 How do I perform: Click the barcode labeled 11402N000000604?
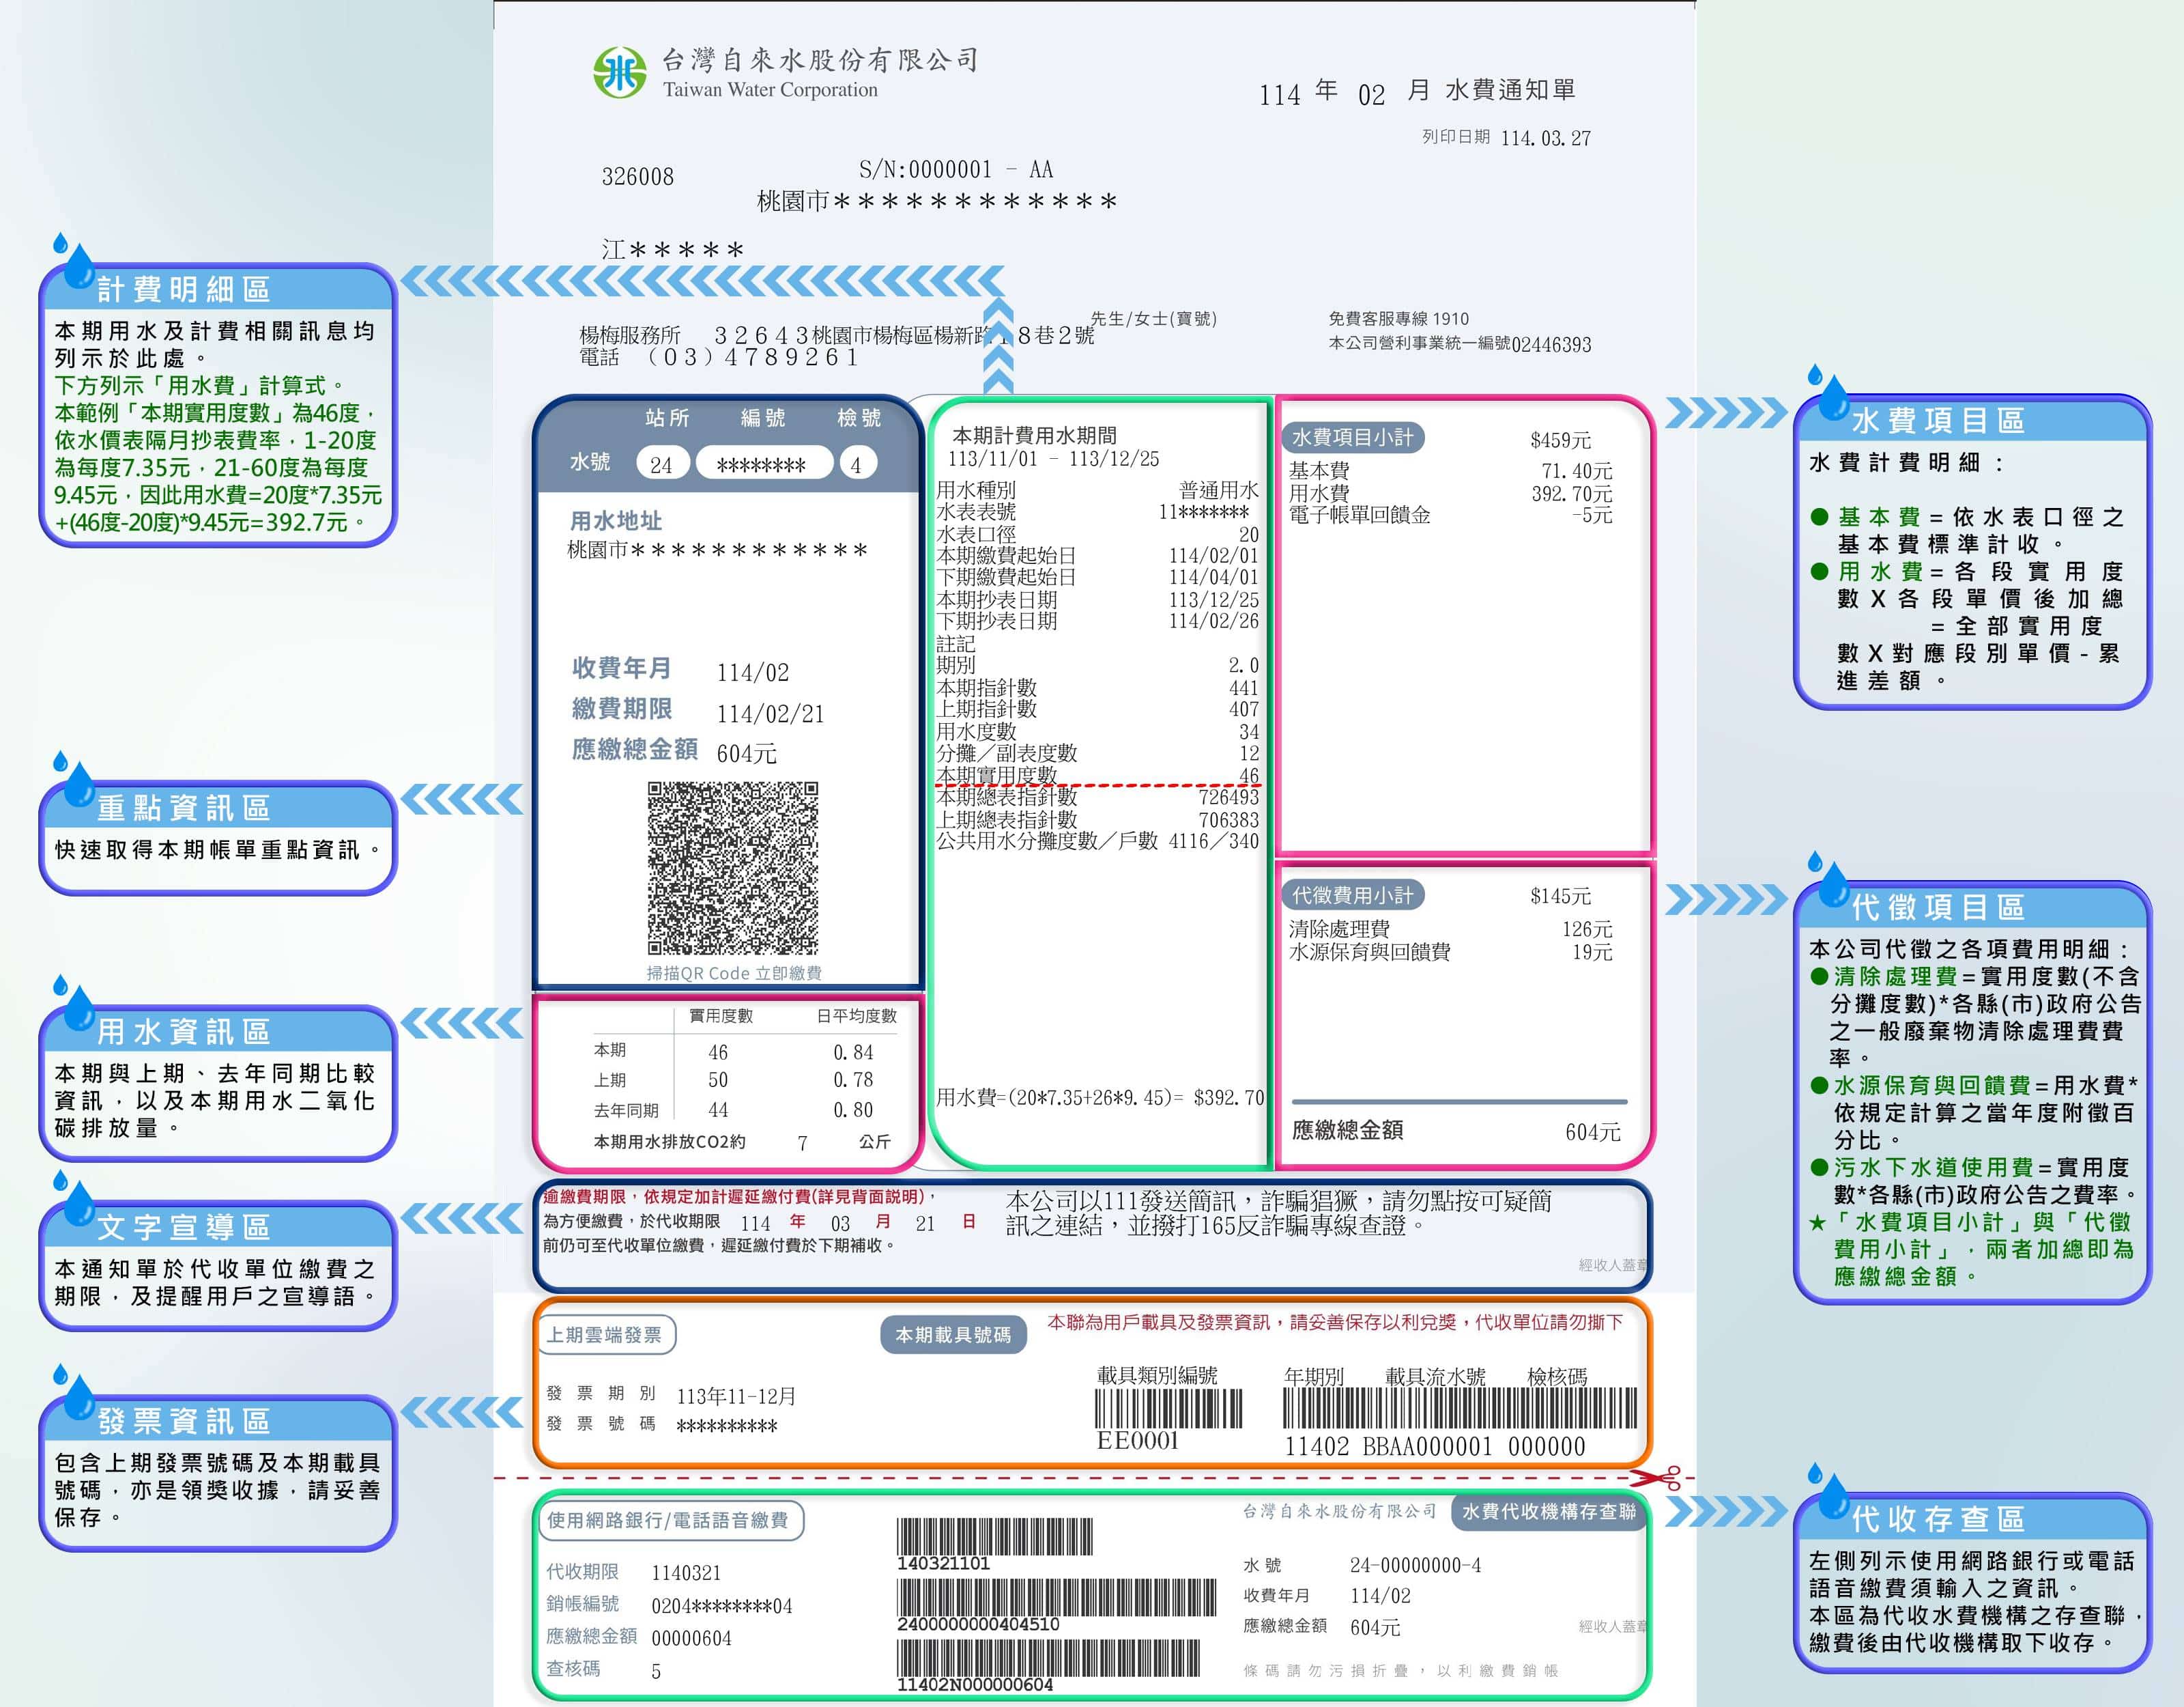click(1048, 1658)
